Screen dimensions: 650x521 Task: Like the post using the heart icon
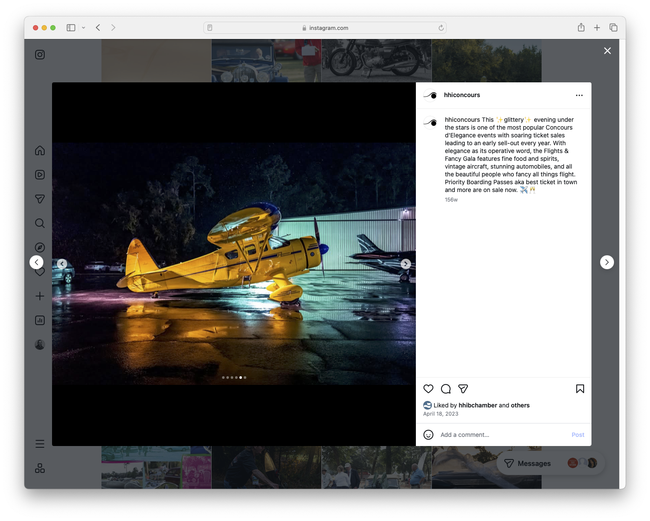[x=428, y=389]
